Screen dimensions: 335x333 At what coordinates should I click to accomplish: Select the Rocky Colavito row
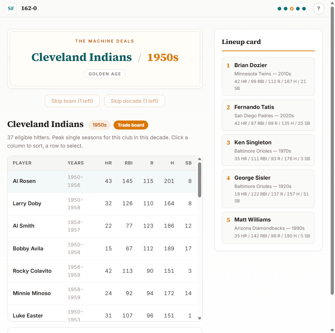(x=102, y=271)
